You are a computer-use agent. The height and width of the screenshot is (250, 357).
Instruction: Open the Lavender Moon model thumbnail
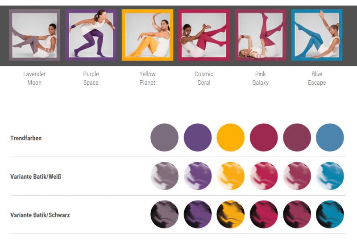(35, 35)
